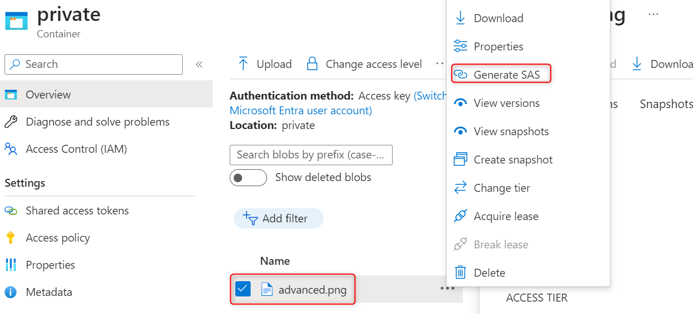Open Shared access tokens in Settings
The height and width of the screenshot is (314, 693).
[x=77, y=210]
